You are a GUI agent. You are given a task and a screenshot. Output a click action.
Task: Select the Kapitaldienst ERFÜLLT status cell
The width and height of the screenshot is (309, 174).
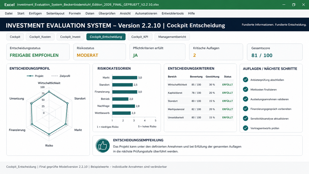[228, 93]
